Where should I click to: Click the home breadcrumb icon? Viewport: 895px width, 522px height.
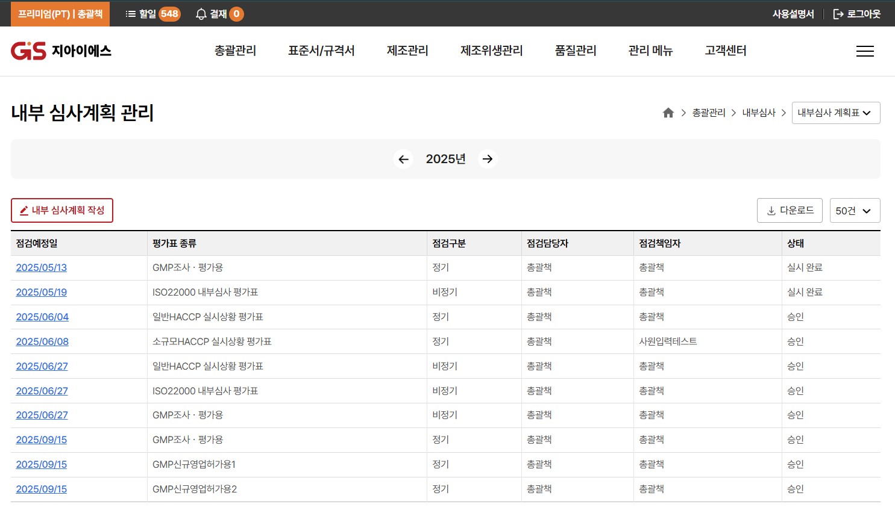pos(668,113)
